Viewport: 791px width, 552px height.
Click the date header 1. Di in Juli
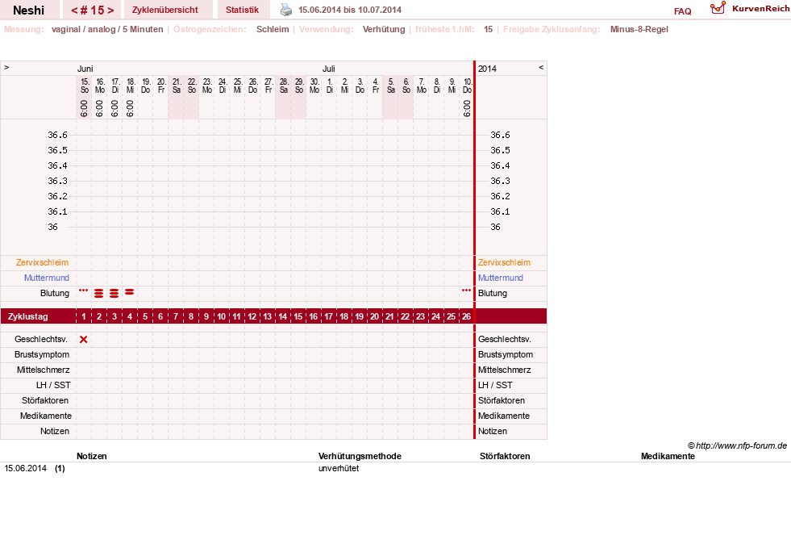pos(330,86)
